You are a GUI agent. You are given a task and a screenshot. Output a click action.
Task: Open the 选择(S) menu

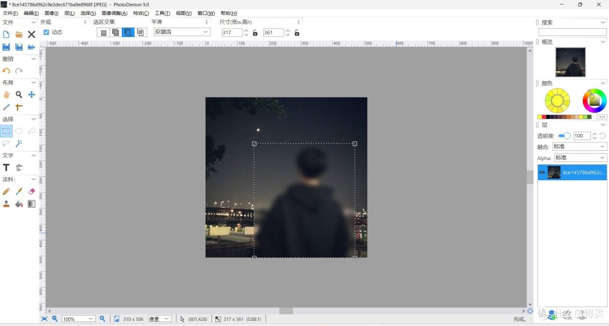point(88,13)
